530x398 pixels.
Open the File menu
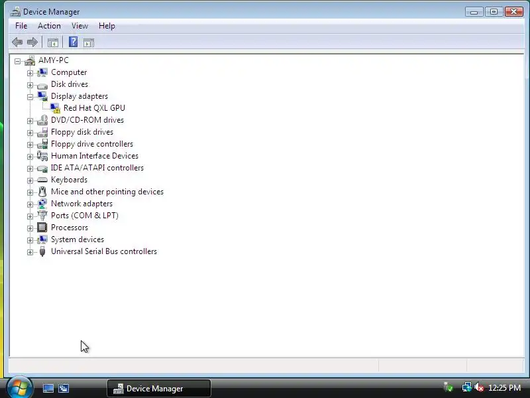click(x=21, y=26)
